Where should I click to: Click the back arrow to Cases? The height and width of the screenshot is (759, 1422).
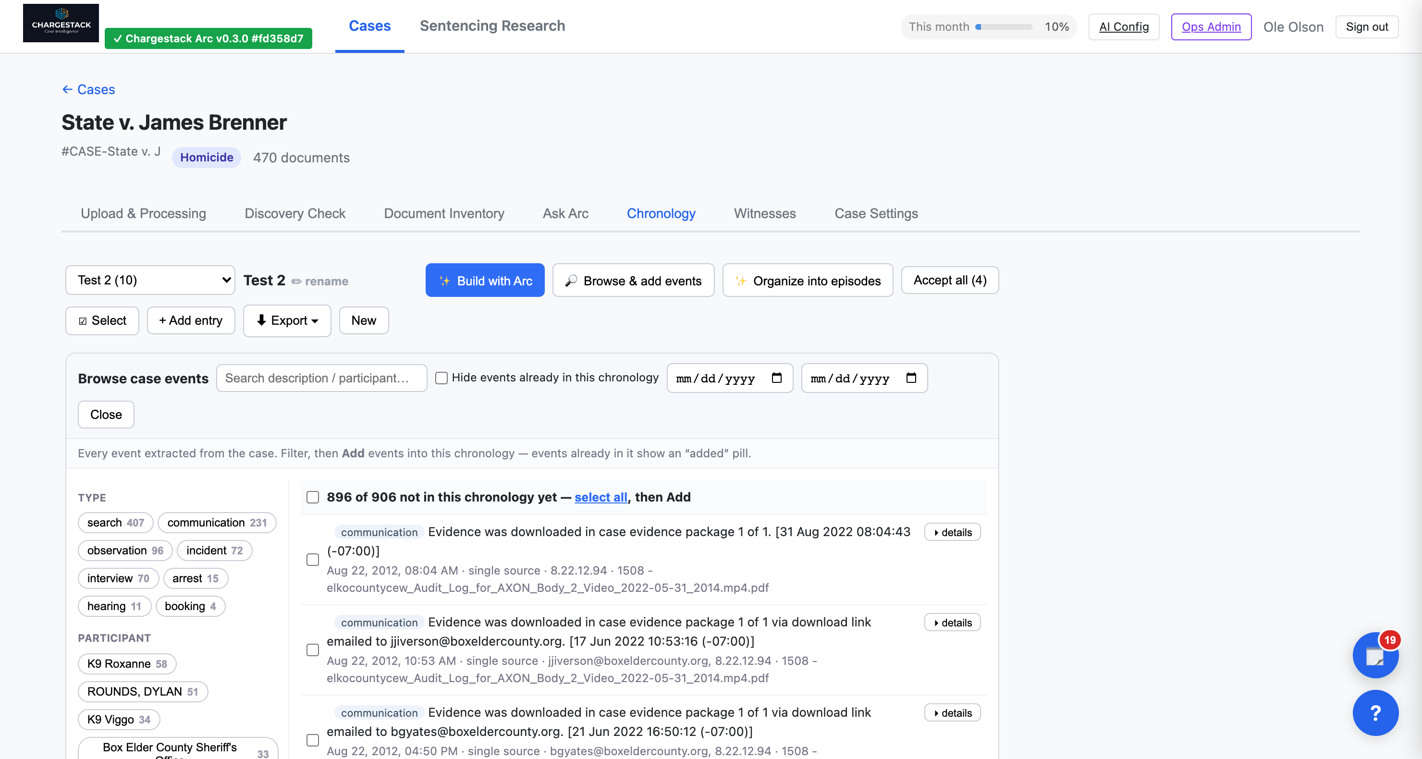click(88, 89)
